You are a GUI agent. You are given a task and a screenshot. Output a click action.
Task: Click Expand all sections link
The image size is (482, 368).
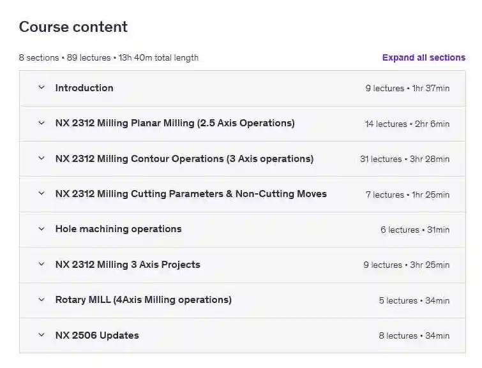[x=423, y=57]
